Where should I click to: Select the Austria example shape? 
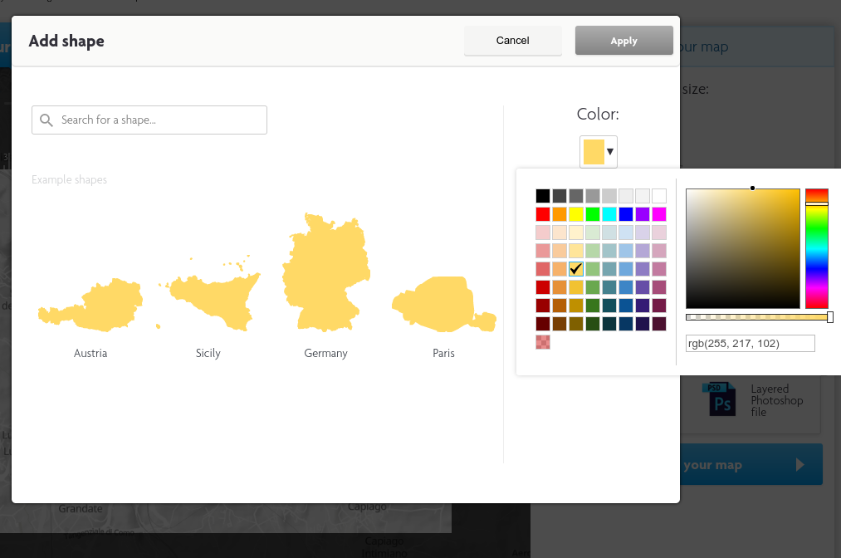pos(90,306)
